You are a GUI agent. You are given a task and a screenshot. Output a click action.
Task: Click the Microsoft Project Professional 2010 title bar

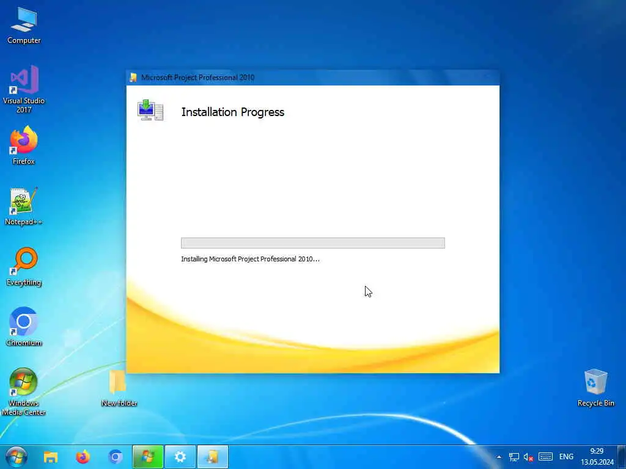tap(312, 78)
